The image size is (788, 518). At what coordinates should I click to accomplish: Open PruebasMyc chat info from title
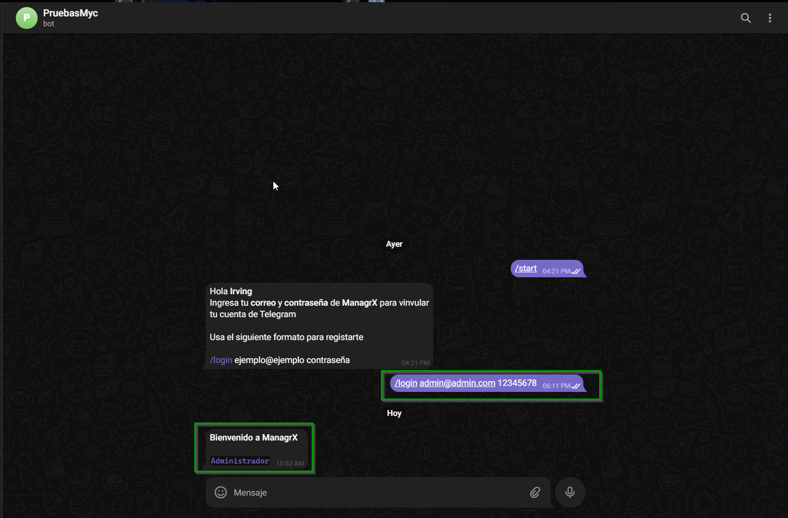click(x=70, y=13)
